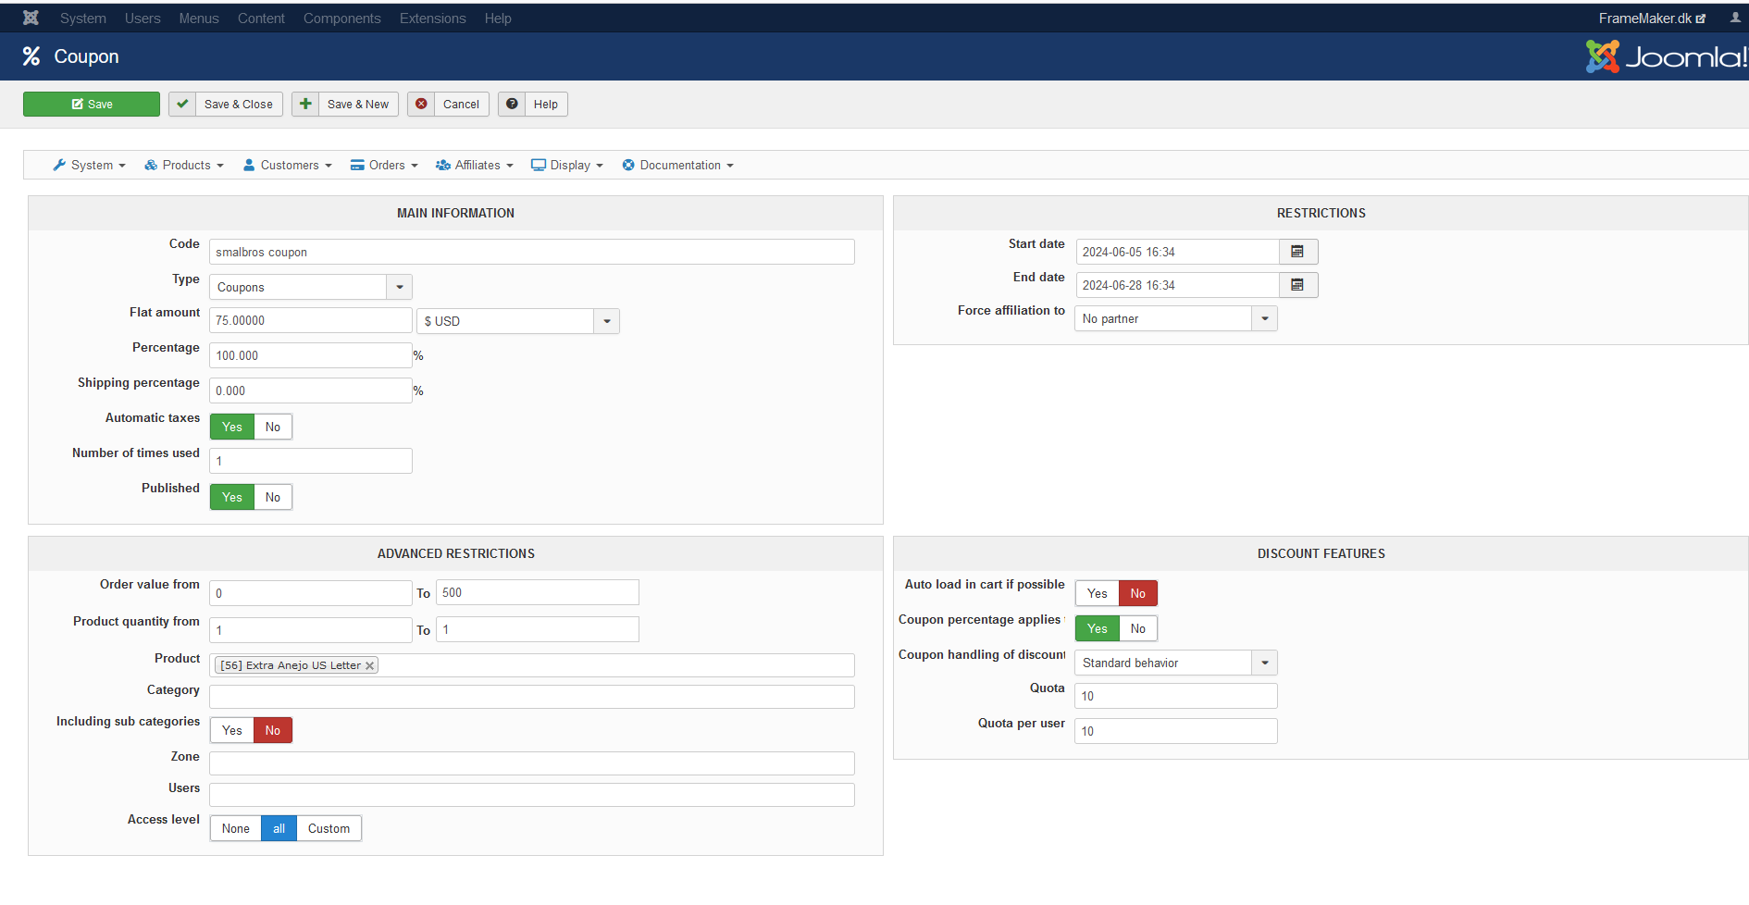This screenshot has width=1749, height=905.
Task: Click the Joomla! brand logo
Action: (1667, 56)
